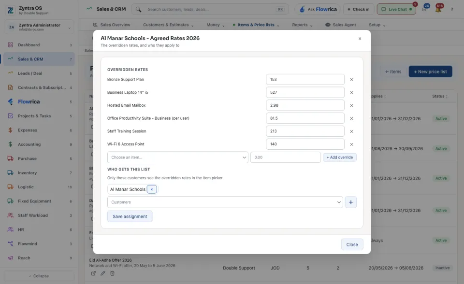Click the Close button in the dialog
Viewport: 464px width, 284px height.
point(352,245)
